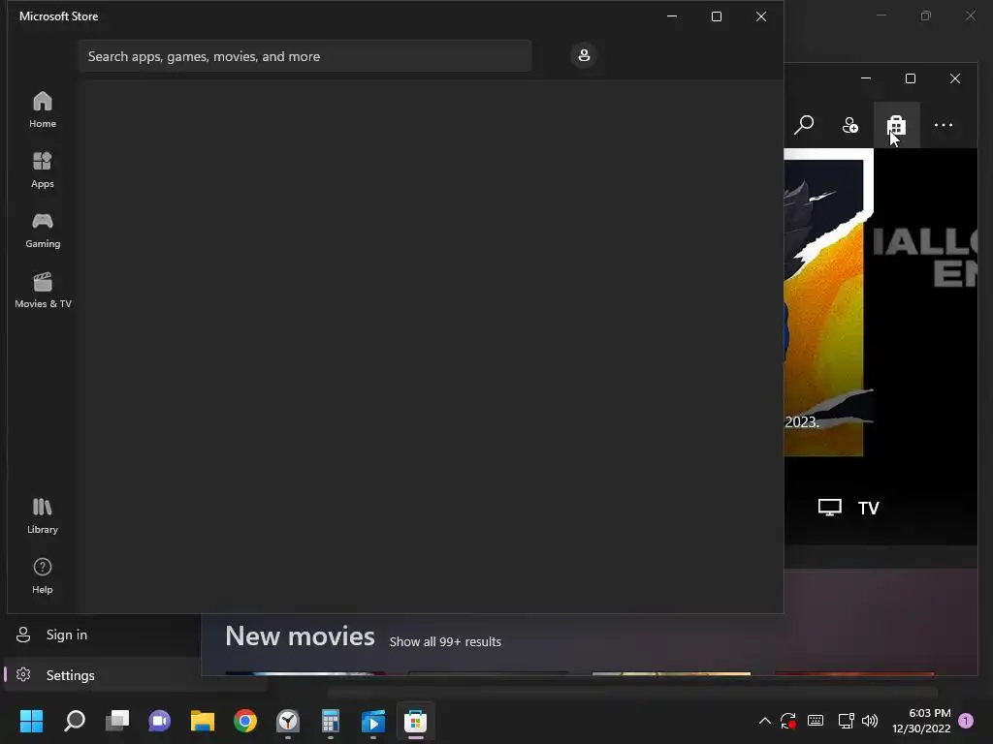Viewport: 993px width, 744px height.
Task: Click person icon beside Sign in
Action: pos(23,635)
